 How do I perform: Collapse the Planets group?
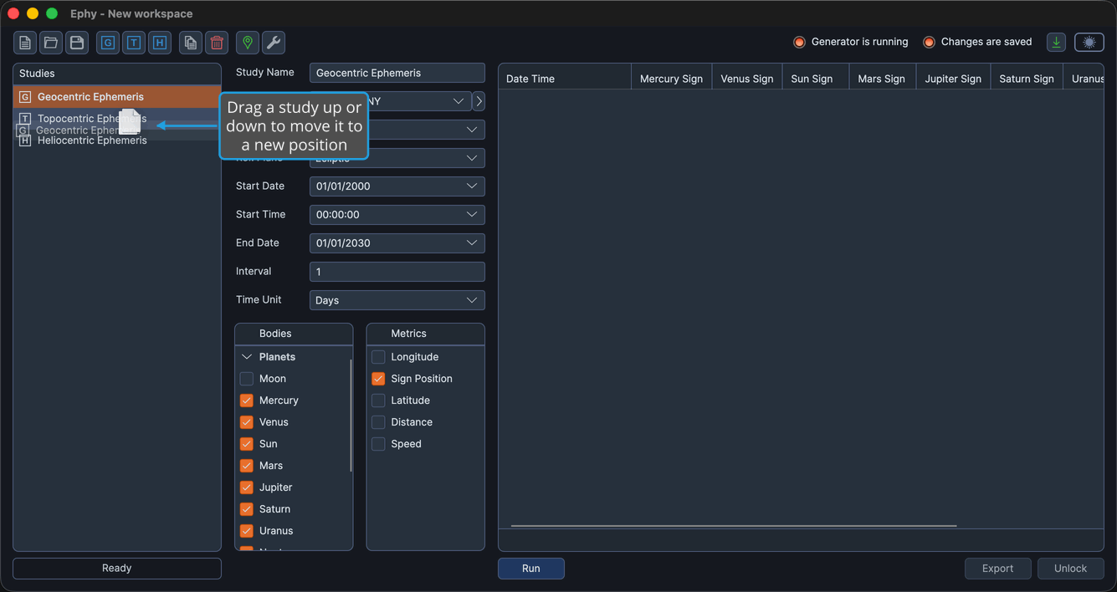pyautogui.click(x=247, y=357)
